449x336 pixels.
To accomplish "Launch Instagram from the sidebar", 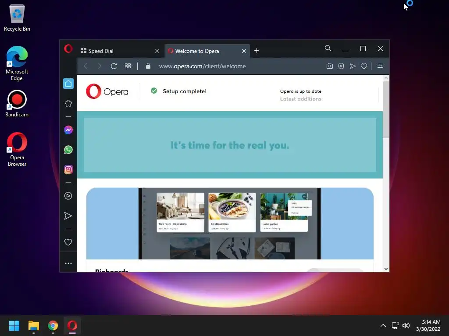I will [68, 169].
